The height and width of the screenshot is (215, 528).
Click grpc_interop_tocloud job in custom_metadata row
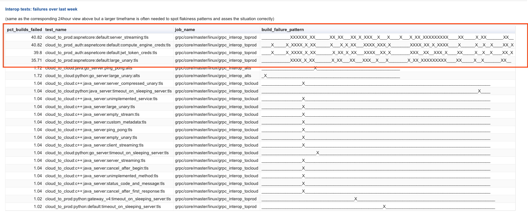pyautogui.click(x=217, y=122)
